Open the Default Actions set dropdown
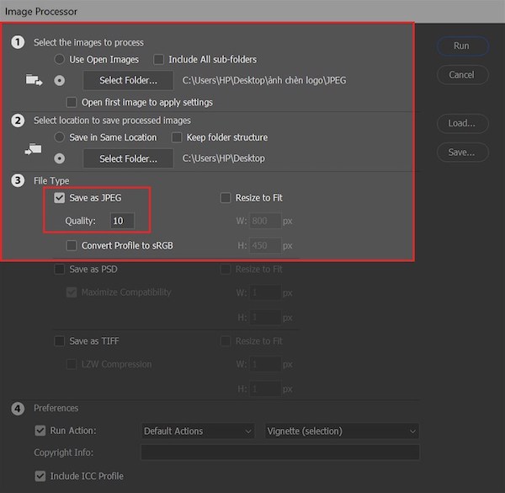The height and width of the screenshot is (493, 505). [x=198, y=431]
